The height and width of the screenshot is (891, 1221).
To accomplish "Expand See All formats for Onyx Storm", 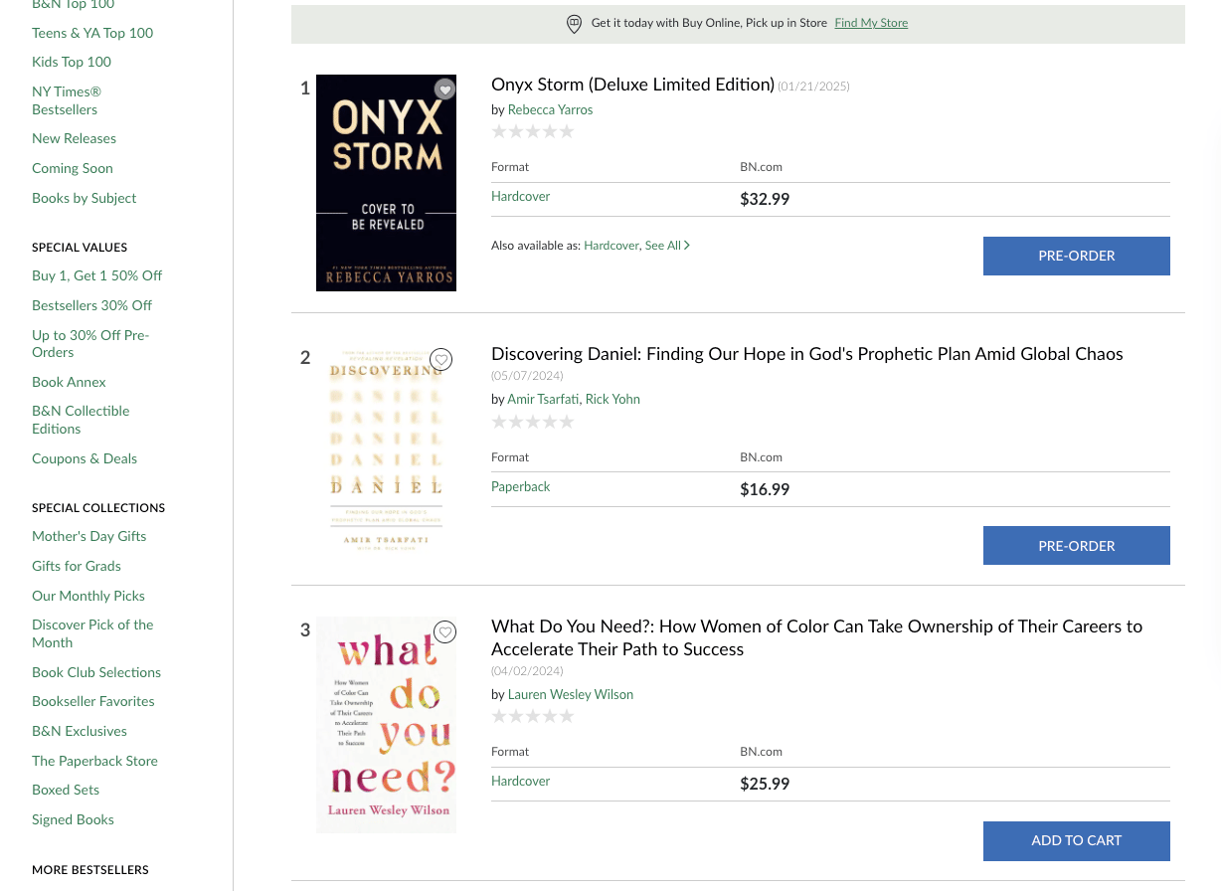I will click(x=667, y=246).
